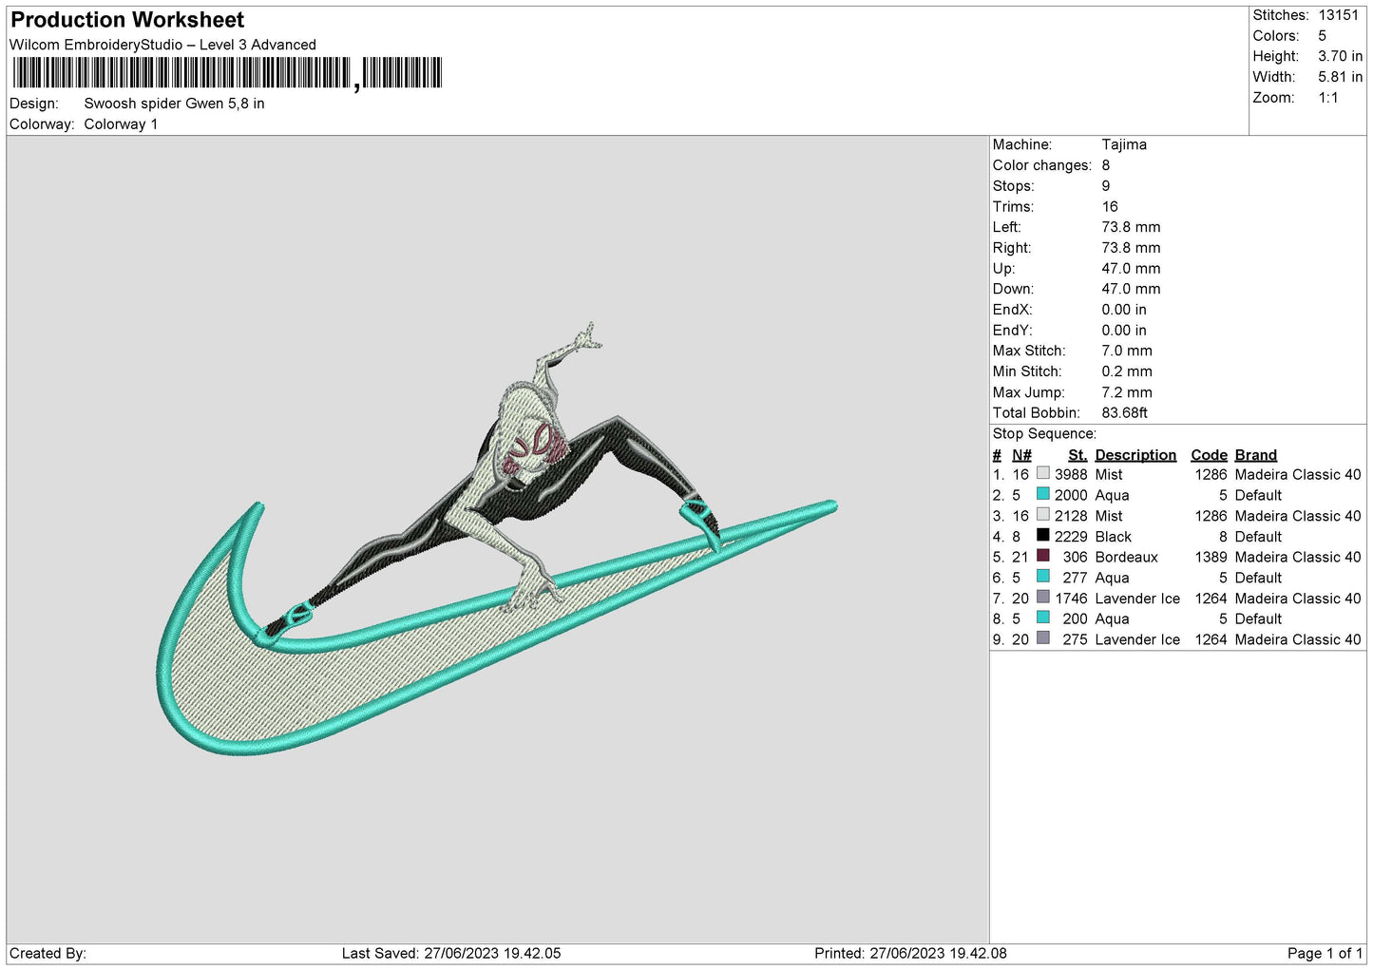Screen dimensions: 1373x970
Task: Click the Page 1 of 1 footer text
Action: coord(1324,953)
